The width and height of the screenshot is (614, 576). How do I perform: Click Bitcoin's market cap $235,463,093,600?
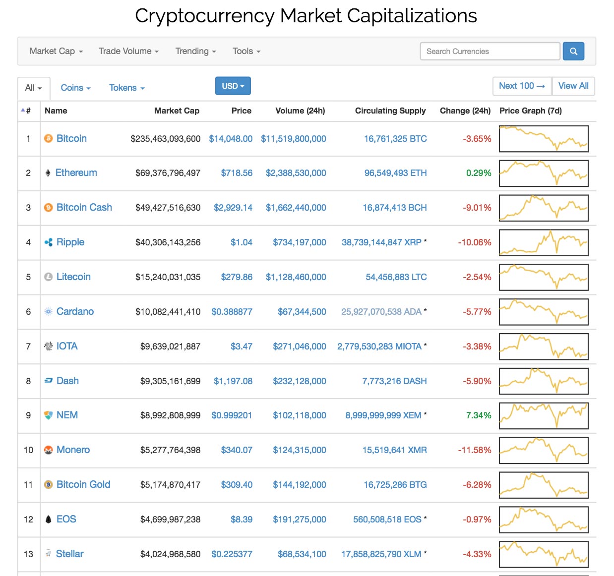point(166,139)
